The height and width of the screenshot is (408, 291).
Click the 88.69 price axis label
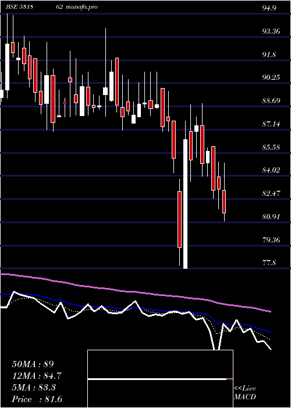click(271, 101)
